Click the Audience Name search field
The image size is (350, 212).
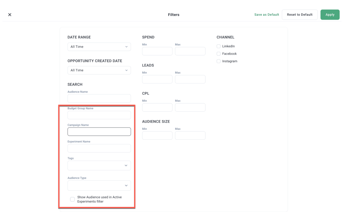[x=99, y=98]
